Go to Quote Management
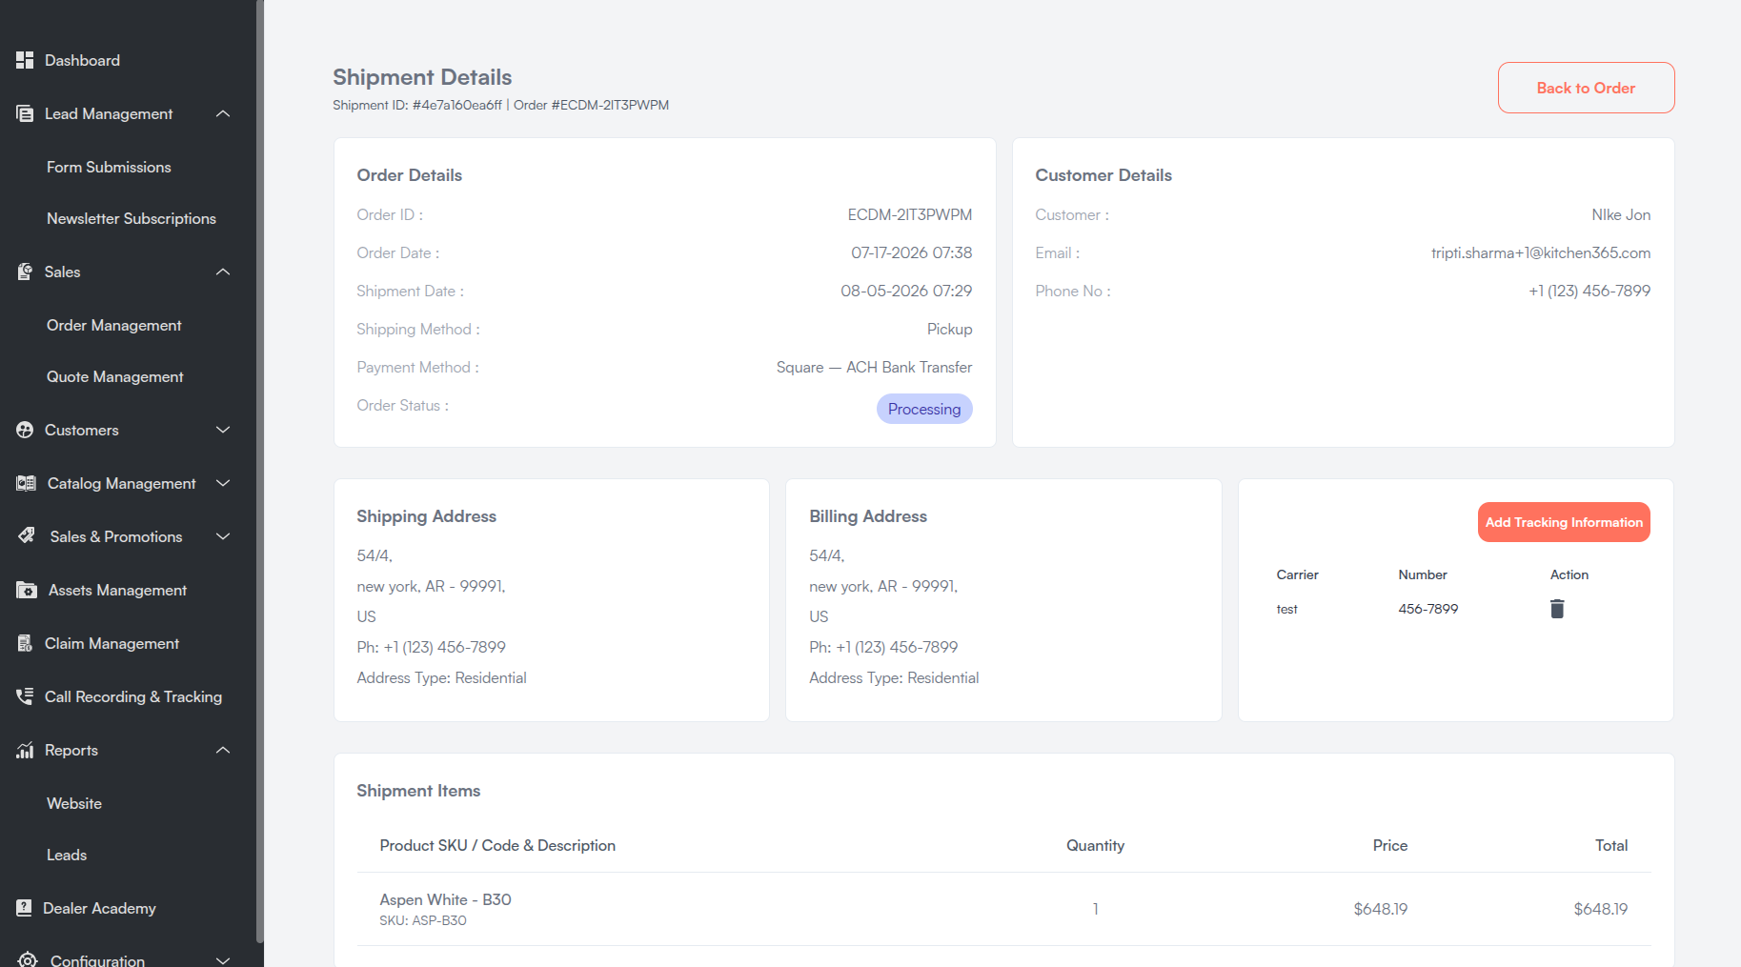Viewport: 1741px width, 967px height. (115, 376)
